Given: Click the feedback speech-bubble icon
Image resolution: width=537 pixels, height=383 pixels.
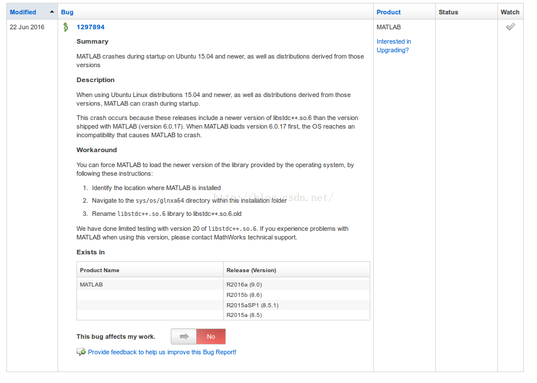Looking at the screenshot, I should 81,352.
